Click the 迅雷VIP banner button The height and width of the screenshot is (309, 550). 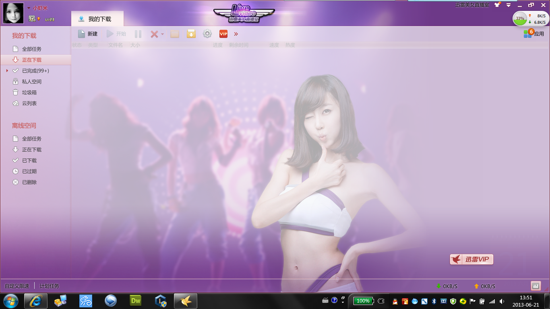471,260
